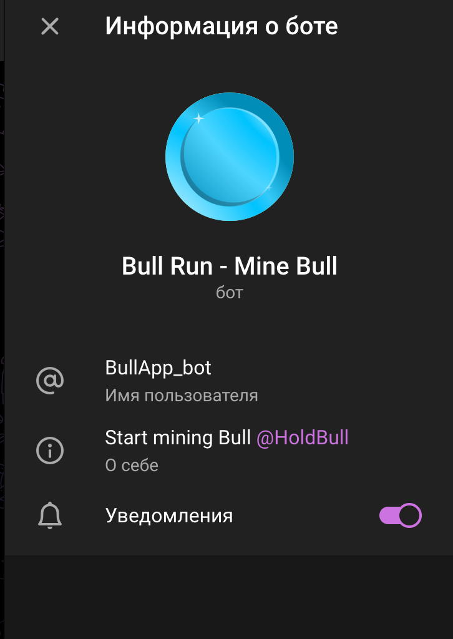
Task: Copy the BullApp_bot username
Action: click(158, 368)
